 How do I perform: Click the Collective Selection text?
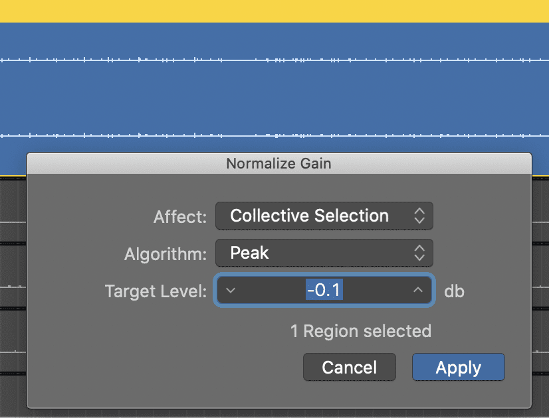[x=310, y=216]
